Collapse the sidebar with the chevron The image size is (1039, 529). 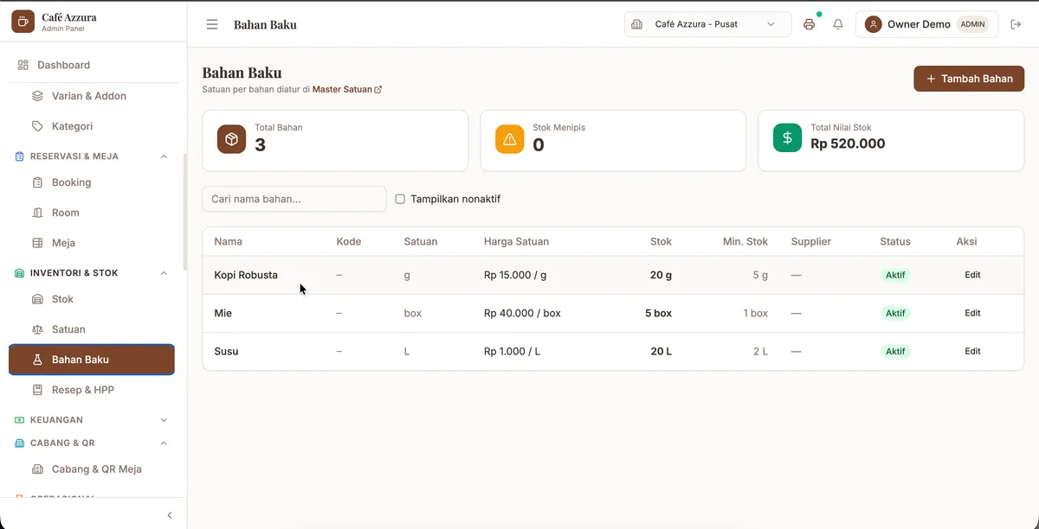click(170, 515)
